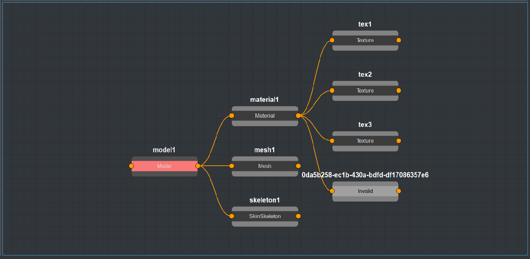
Task: Click the Invalid node's input port
Action: click(332, 191)
